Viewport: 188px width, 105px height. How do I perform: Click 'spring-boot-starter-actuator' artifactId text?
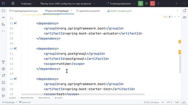point(92,34)
